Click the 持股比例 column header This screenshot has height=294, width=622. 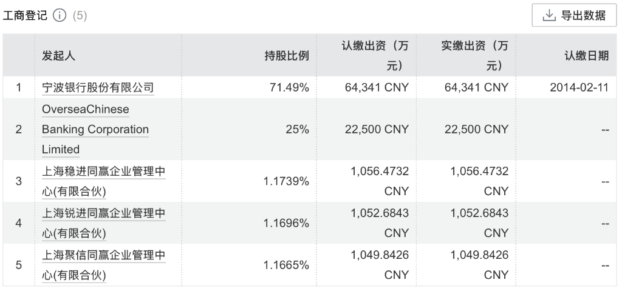287,56
